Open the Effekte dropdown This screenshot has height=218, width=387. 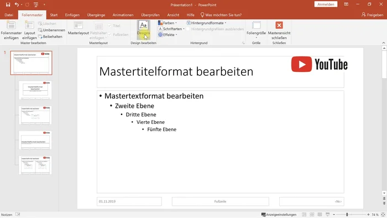pyautogui.click(x=168, y=35)
